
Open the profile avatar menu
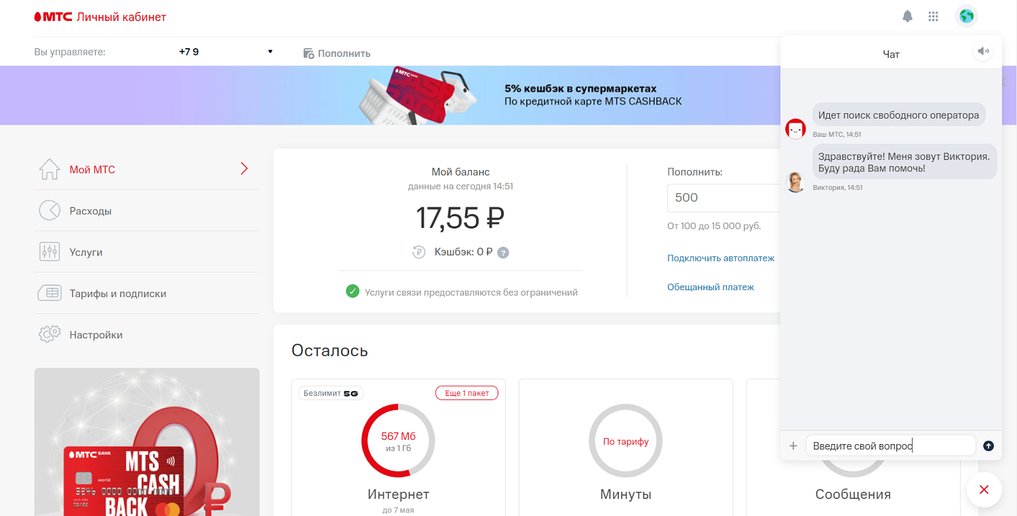966,16
